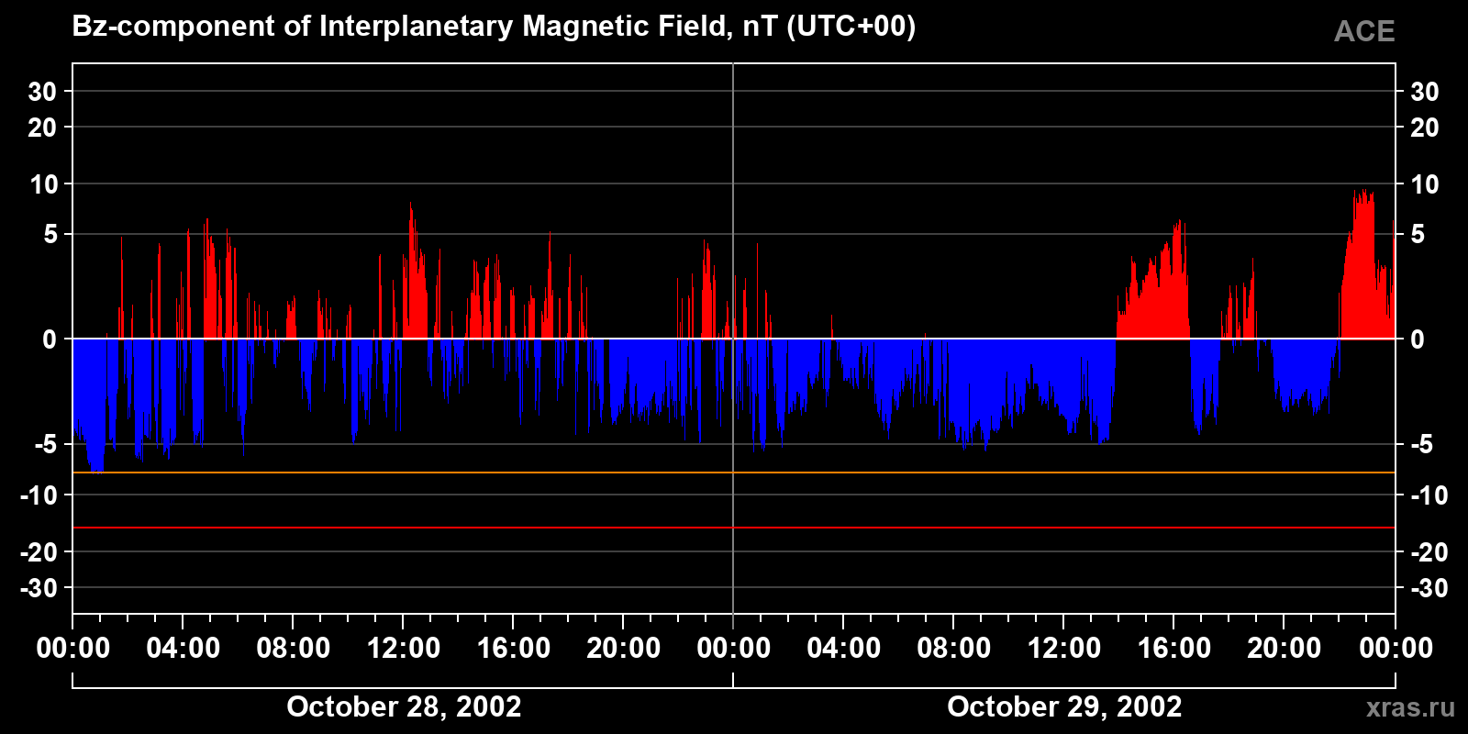Click the 'xras.ru' source label
The image size is (1468, 734).
click(1410, 707)
